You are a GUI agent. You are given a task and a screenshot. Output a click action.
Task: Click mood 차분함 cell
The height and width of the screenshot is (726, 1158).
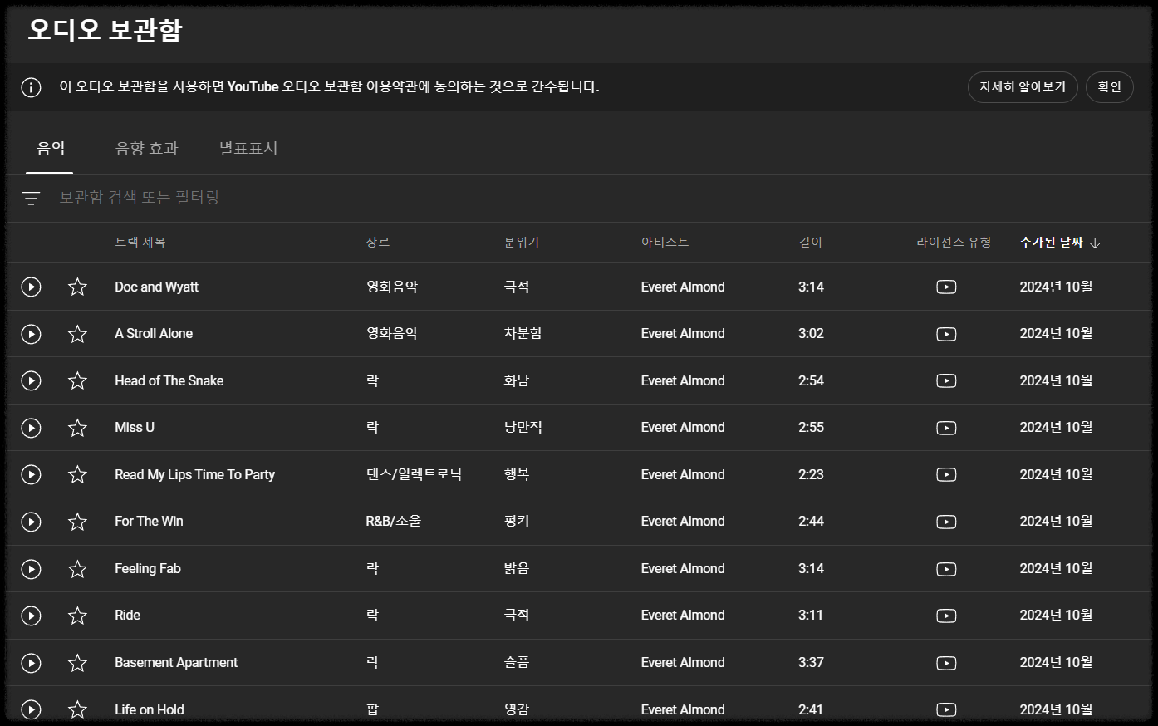coord(523,334)
